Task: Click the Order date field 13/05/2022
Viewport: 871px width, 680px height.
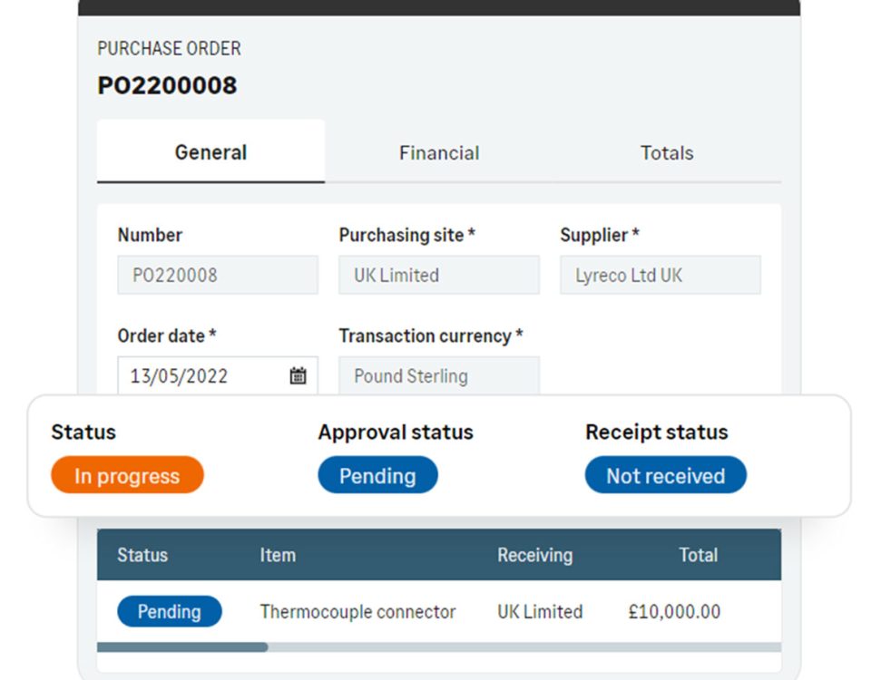Action: tap(218, 375)
